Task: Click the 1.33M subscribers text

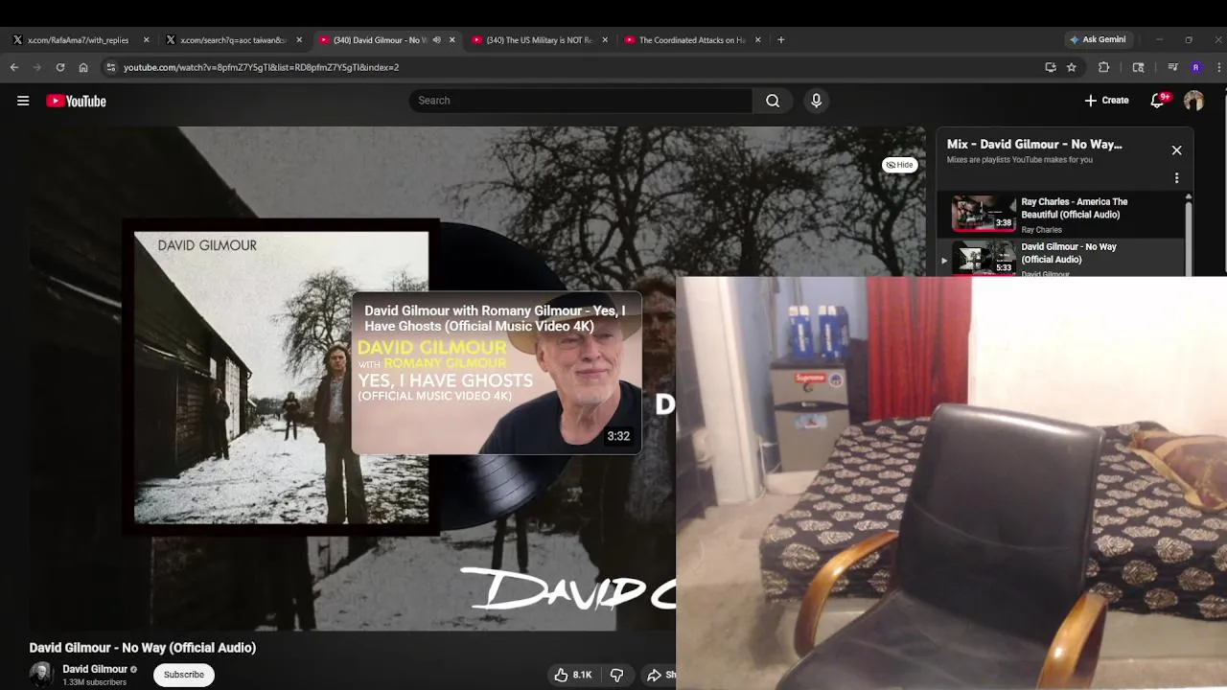Action: click(x=94, y=682)
